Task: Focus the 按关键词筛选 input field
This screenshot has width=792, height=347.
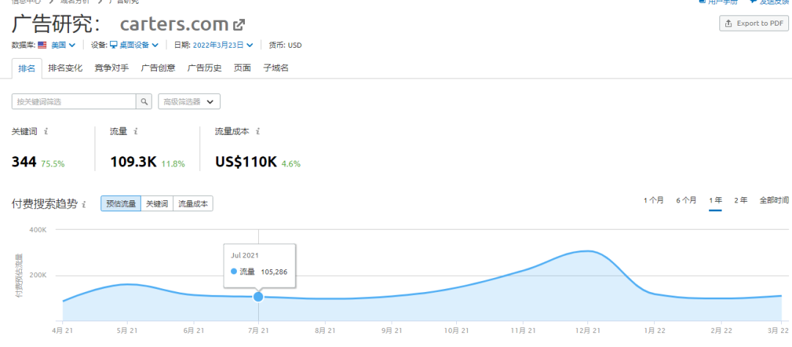Action: (x=74, y=101)
